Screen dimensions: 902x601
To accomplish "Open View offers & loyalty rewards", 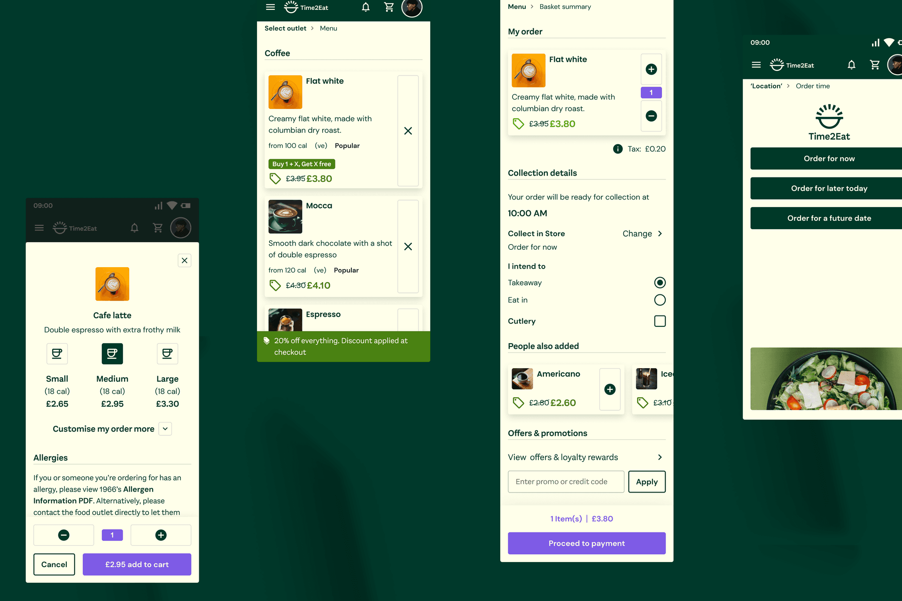I will tap(587, 457).
